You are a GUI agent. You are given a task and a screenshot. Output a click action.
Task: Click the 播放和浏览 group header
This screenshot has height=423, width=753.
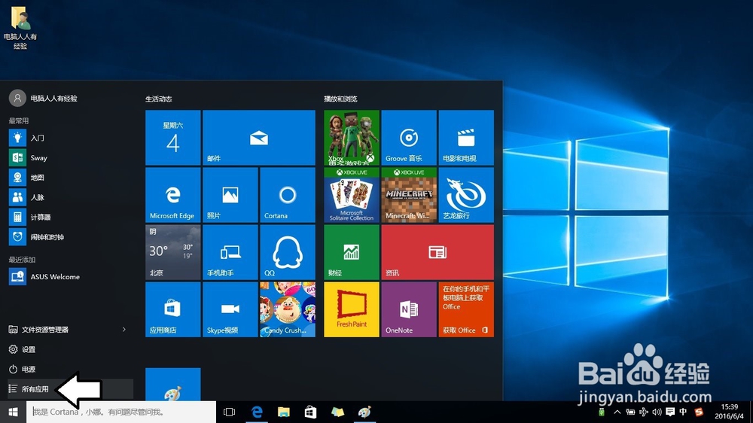click(x=340, y=99)
